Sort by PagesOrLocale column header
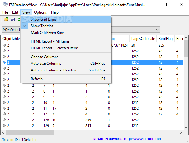The width and height of the screenshot is (189, 143). [x=143, y=39]
